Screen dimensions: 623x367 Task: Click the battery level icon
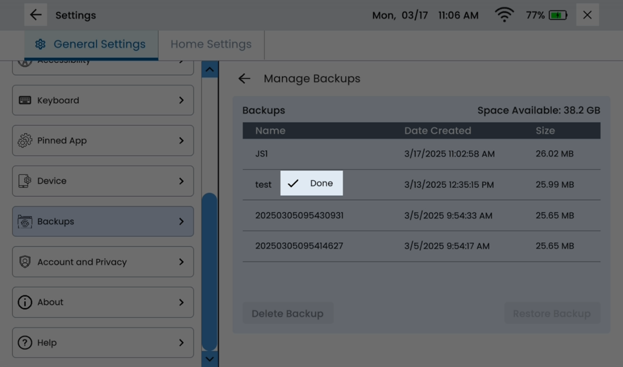click(558, 15)
